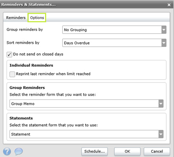This screenshot has width=174, height=157.
Task: Click the Sort reminders by label
Action: 23,43
